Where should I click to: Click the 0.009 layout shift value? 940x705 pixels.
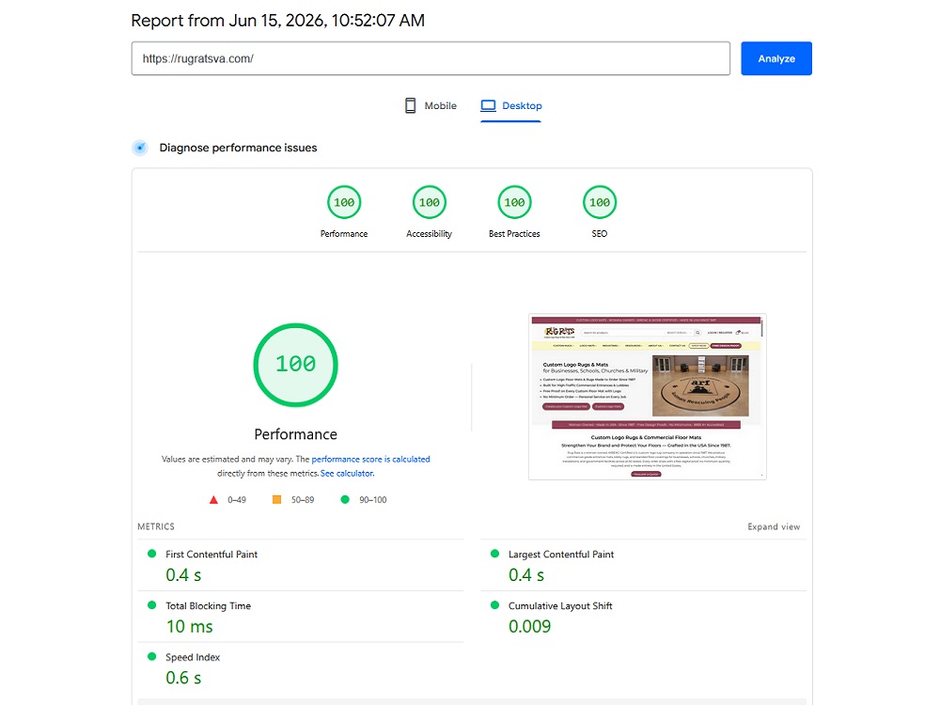(x=529, y=626)
